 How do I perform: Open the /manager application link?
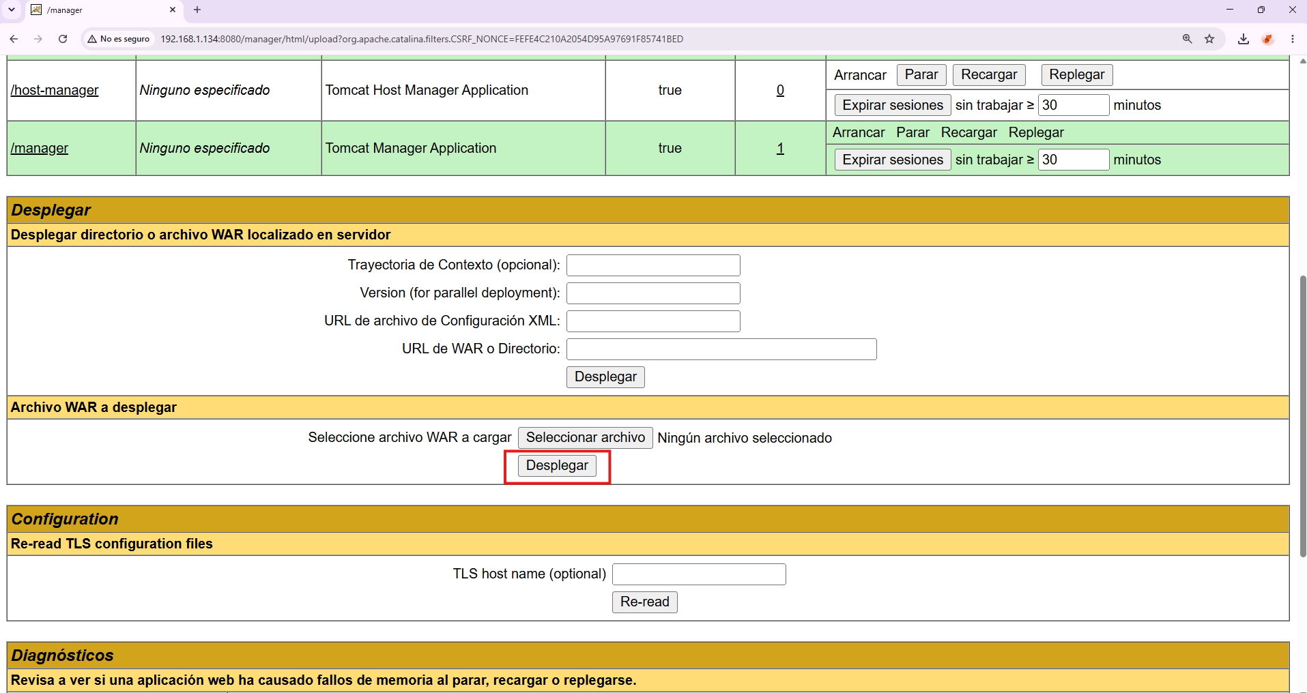point(40,148)
